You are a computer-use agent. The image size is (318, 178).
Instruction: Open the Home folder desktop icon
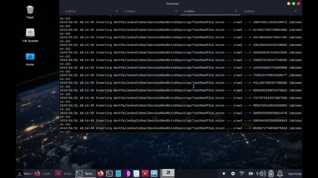click(x=30, y=59)
